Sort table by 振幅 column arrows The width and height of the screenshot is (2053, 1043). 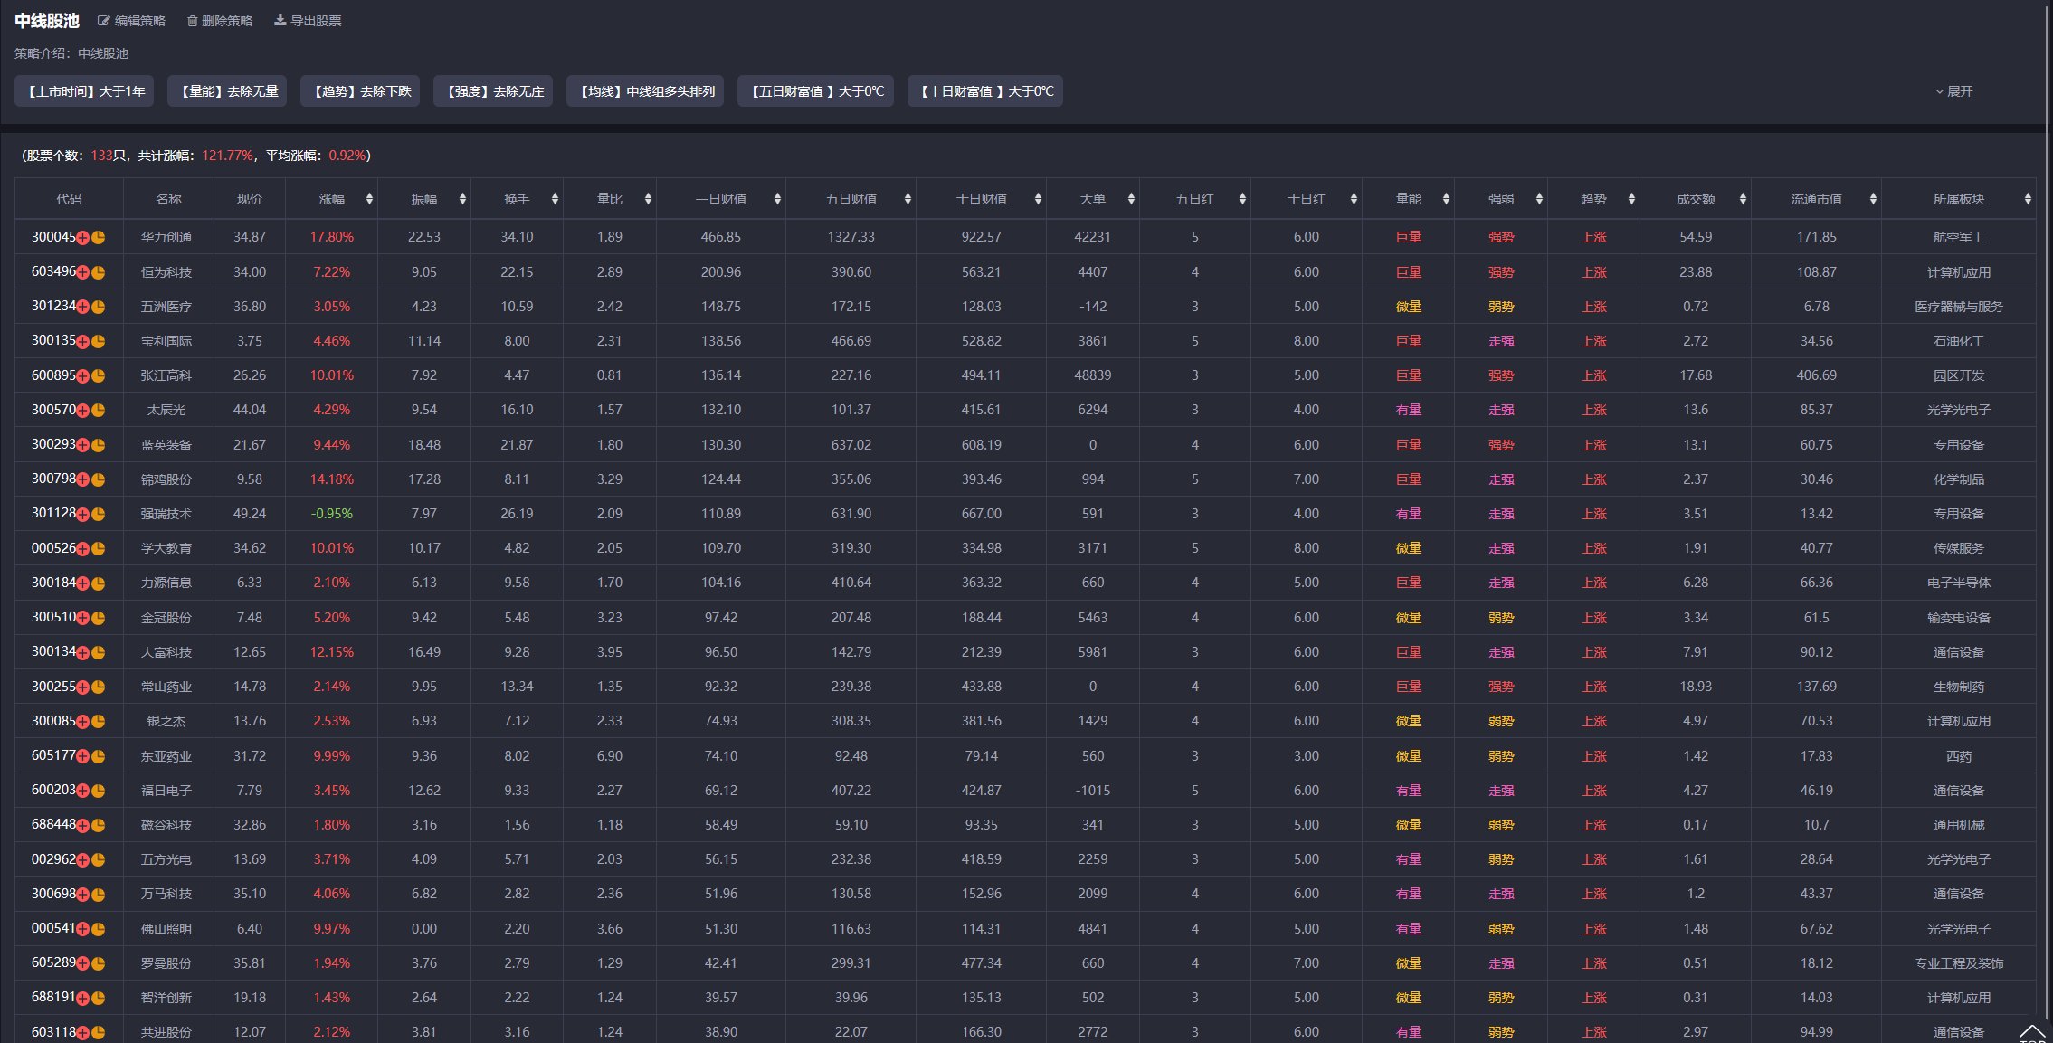pyautogui.click(x=462, y=199)
